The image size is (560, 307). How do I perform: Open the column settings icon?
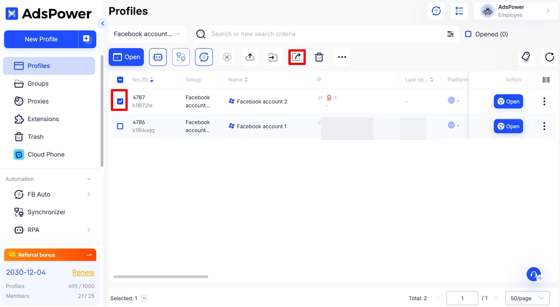click(x=546, y=80)
